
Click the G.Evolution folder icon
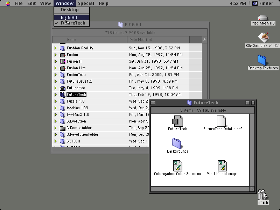pos(62,121)
